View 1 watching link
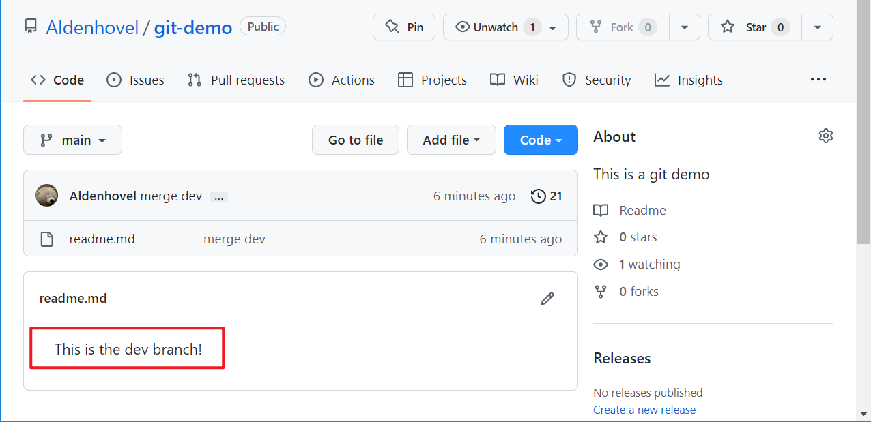871x422 pixels. (637, 265)
